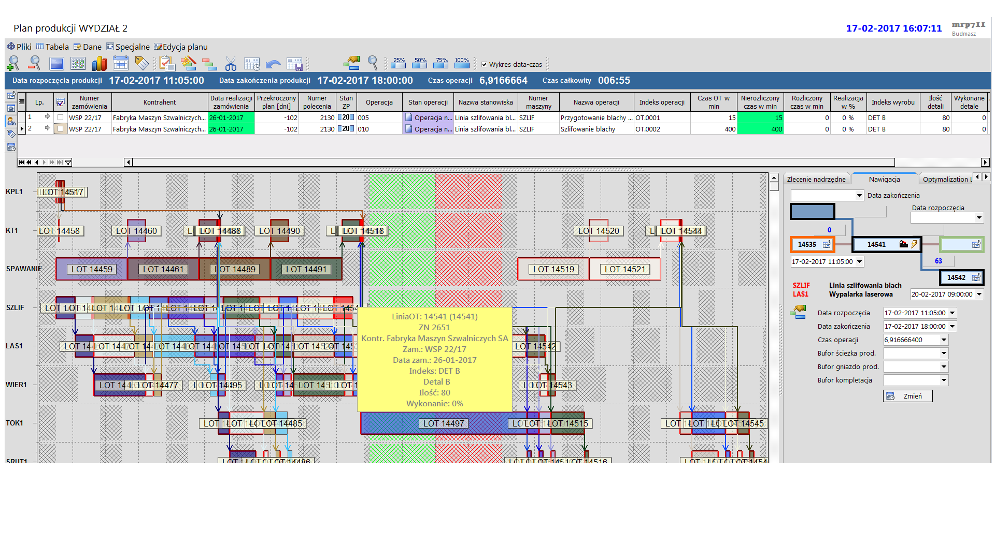The width and height of the screenshot is (995, 559).
Task: Open the Specjalne menu
Action: [128, 47]
